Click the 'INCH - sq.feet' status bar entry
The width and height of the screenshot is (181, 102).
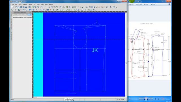click(120, 99)
